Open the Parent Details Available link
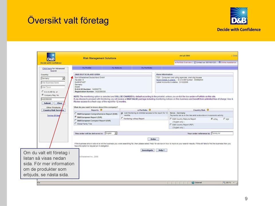The width and height of the screenshot is (275, 206). click(166, 80)
